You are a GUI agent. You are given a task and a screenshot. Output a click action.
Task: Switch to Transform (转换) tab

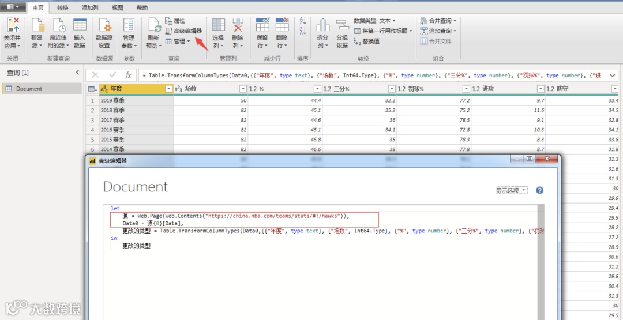pyautogui.click(x=62, y=7)
